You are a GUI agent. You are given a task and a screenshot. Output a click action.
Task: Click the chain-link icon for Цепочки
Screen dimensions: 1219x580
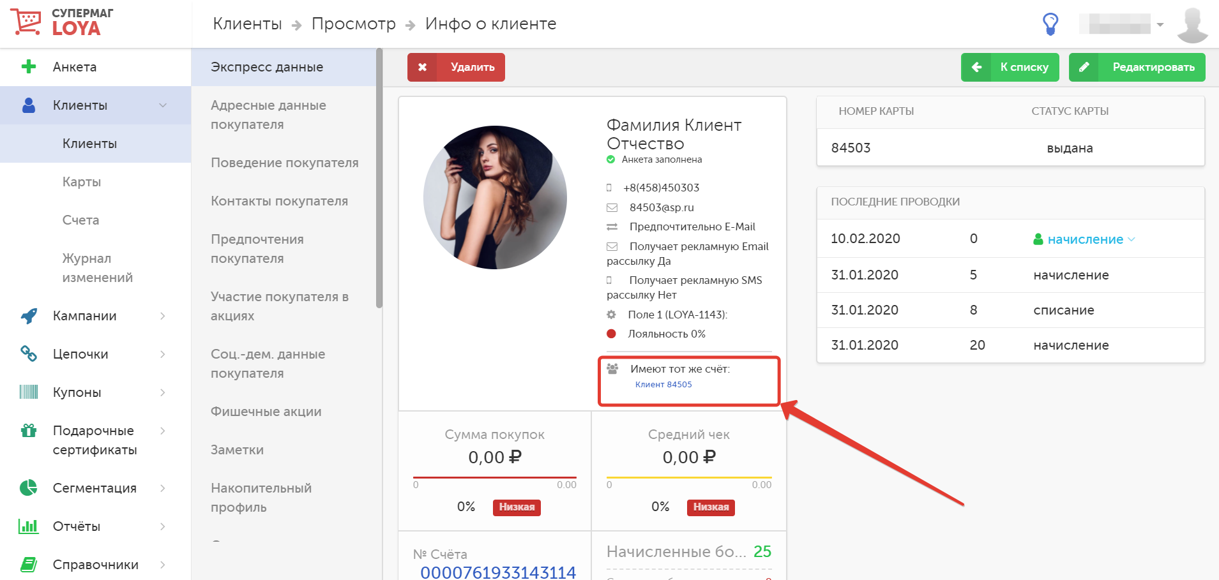click(29, 353)
